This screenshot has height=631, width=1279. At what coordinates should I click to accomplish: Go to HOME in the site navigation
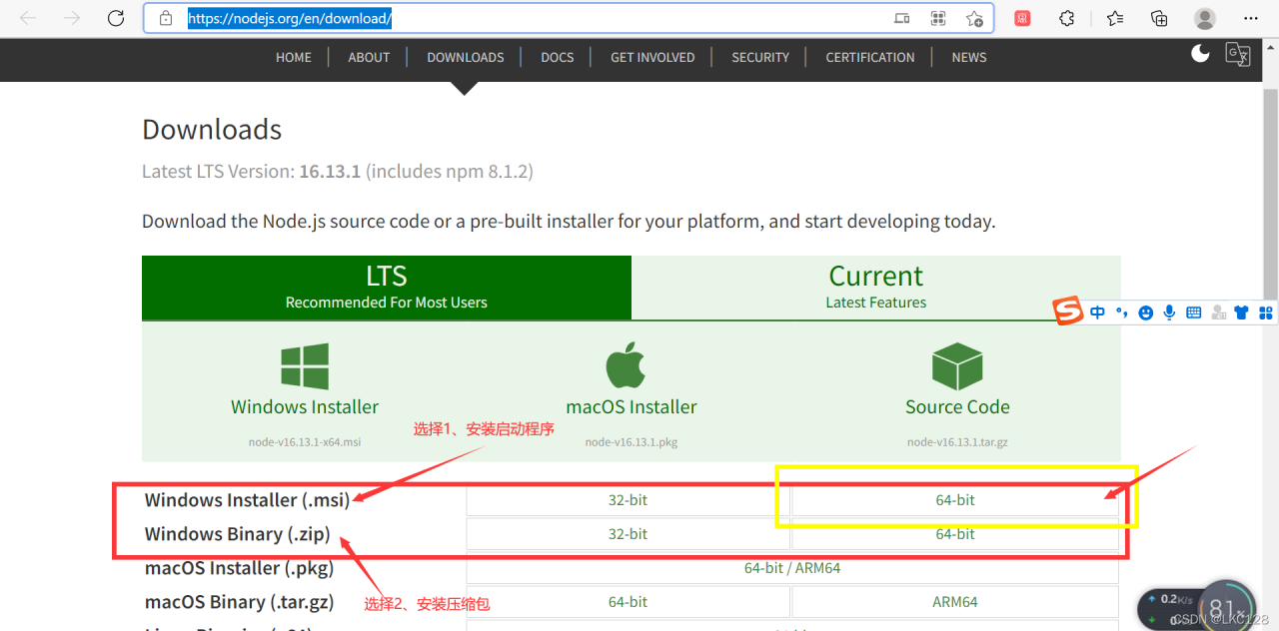pos(294,57)
